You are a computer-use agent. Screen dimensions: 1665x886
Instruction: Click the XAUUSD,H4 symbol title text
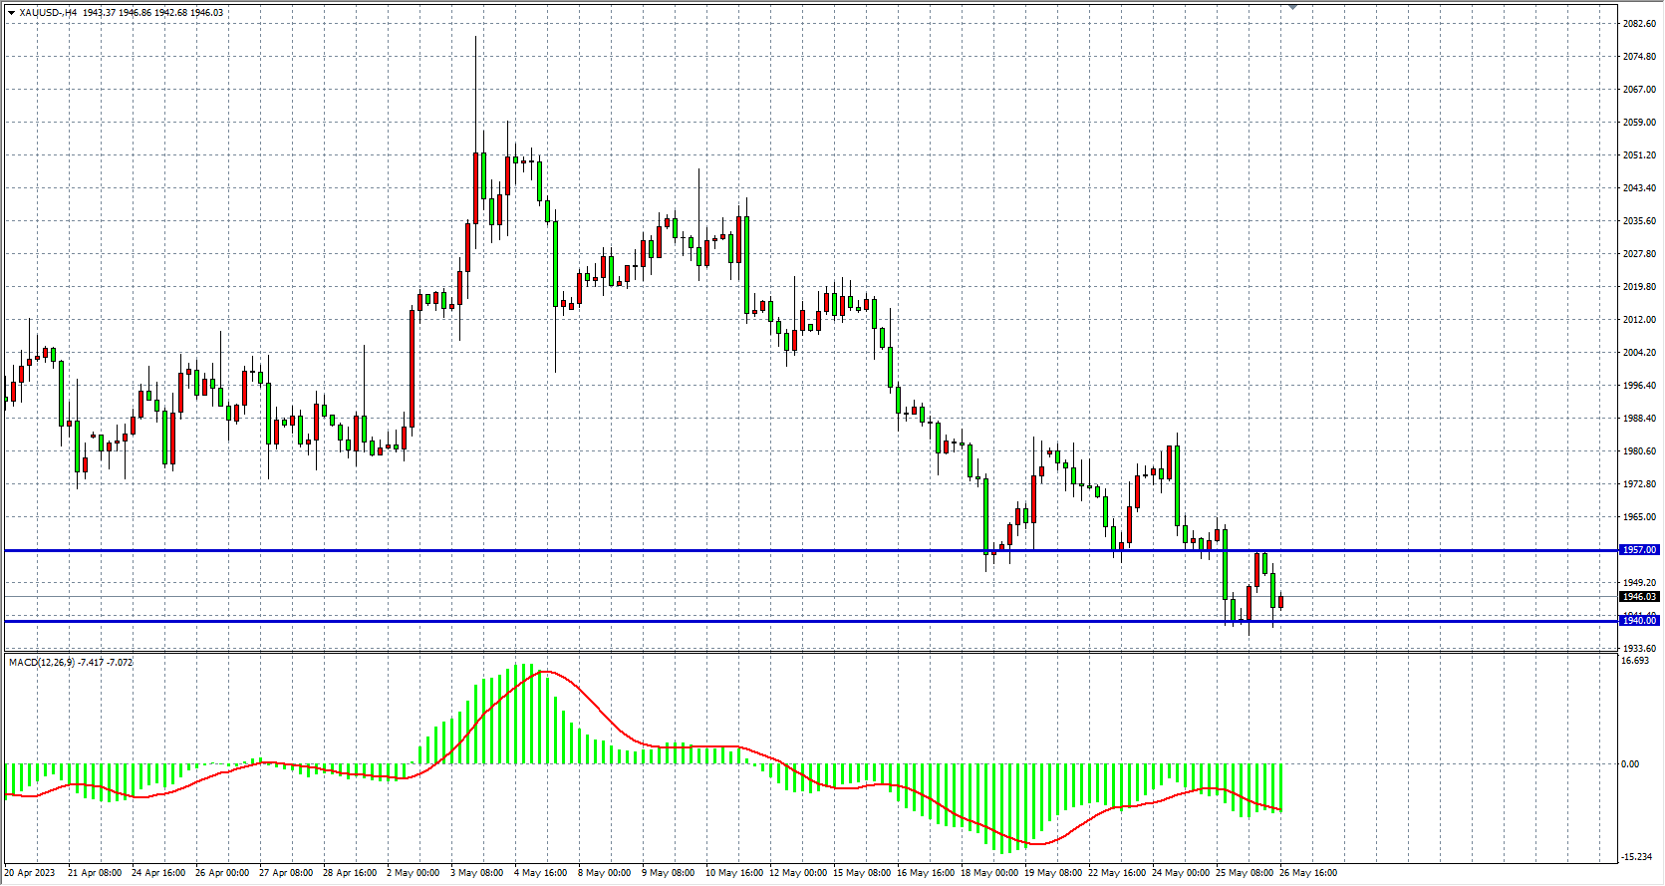(x=48, y=13)
